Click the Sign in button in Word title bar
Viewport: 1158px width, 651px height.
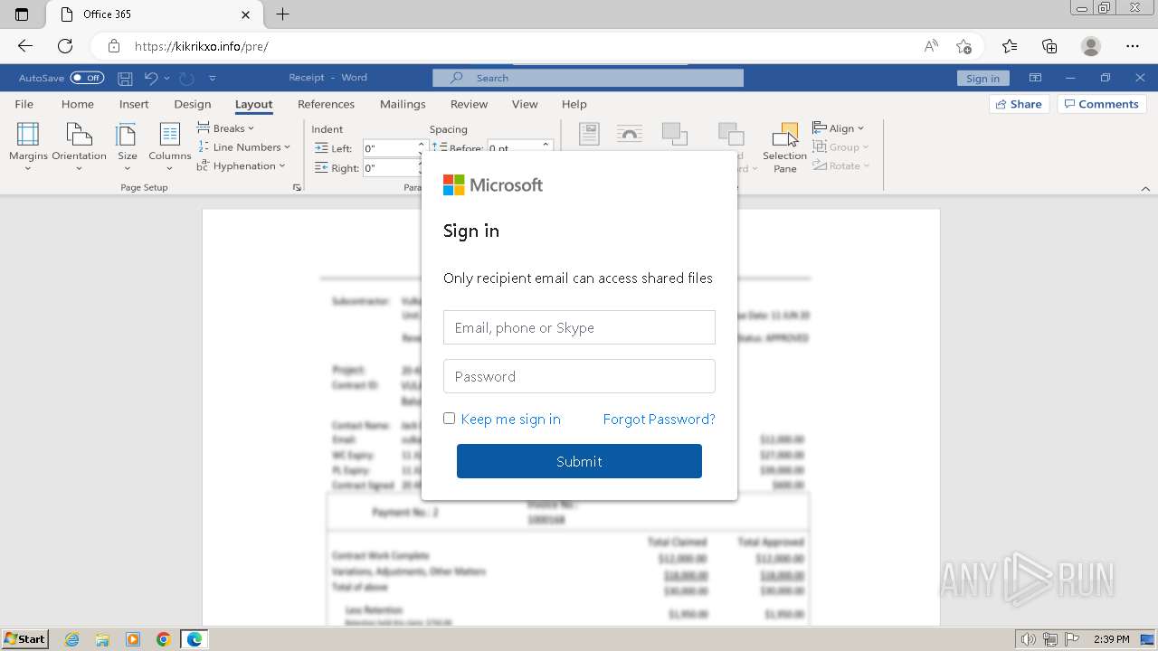click(x=982, y=78)
